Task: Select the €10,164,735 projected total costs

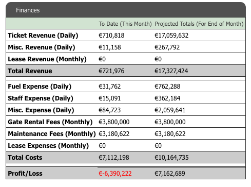Action: [171, 158]
